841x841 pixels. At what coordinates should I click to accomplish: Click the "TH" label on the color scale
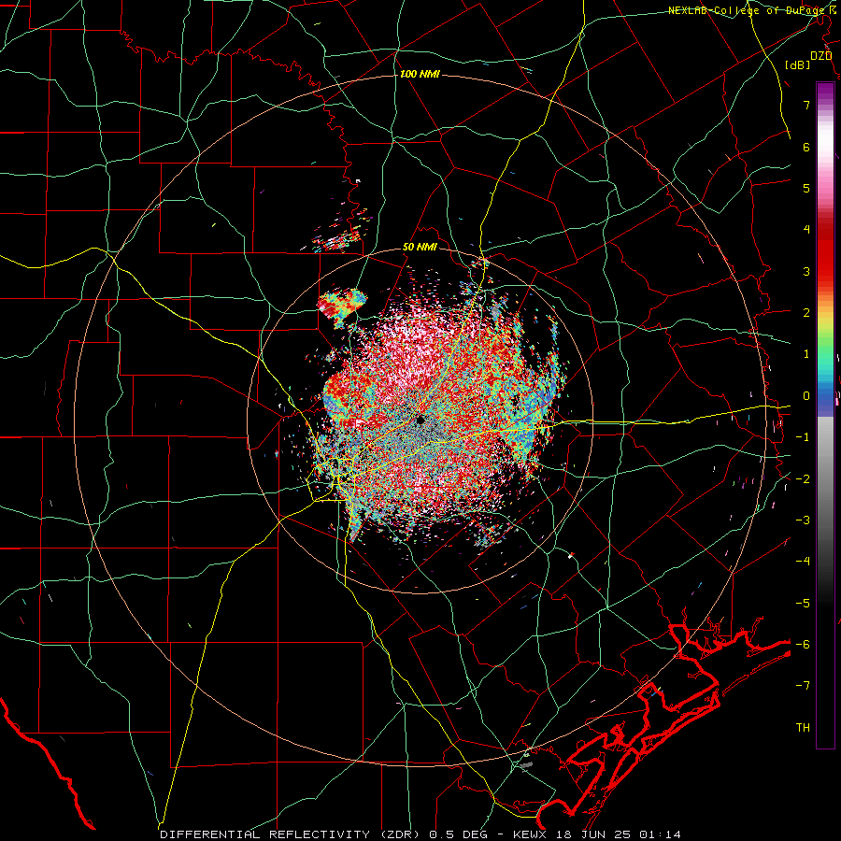tap(803, 728)
